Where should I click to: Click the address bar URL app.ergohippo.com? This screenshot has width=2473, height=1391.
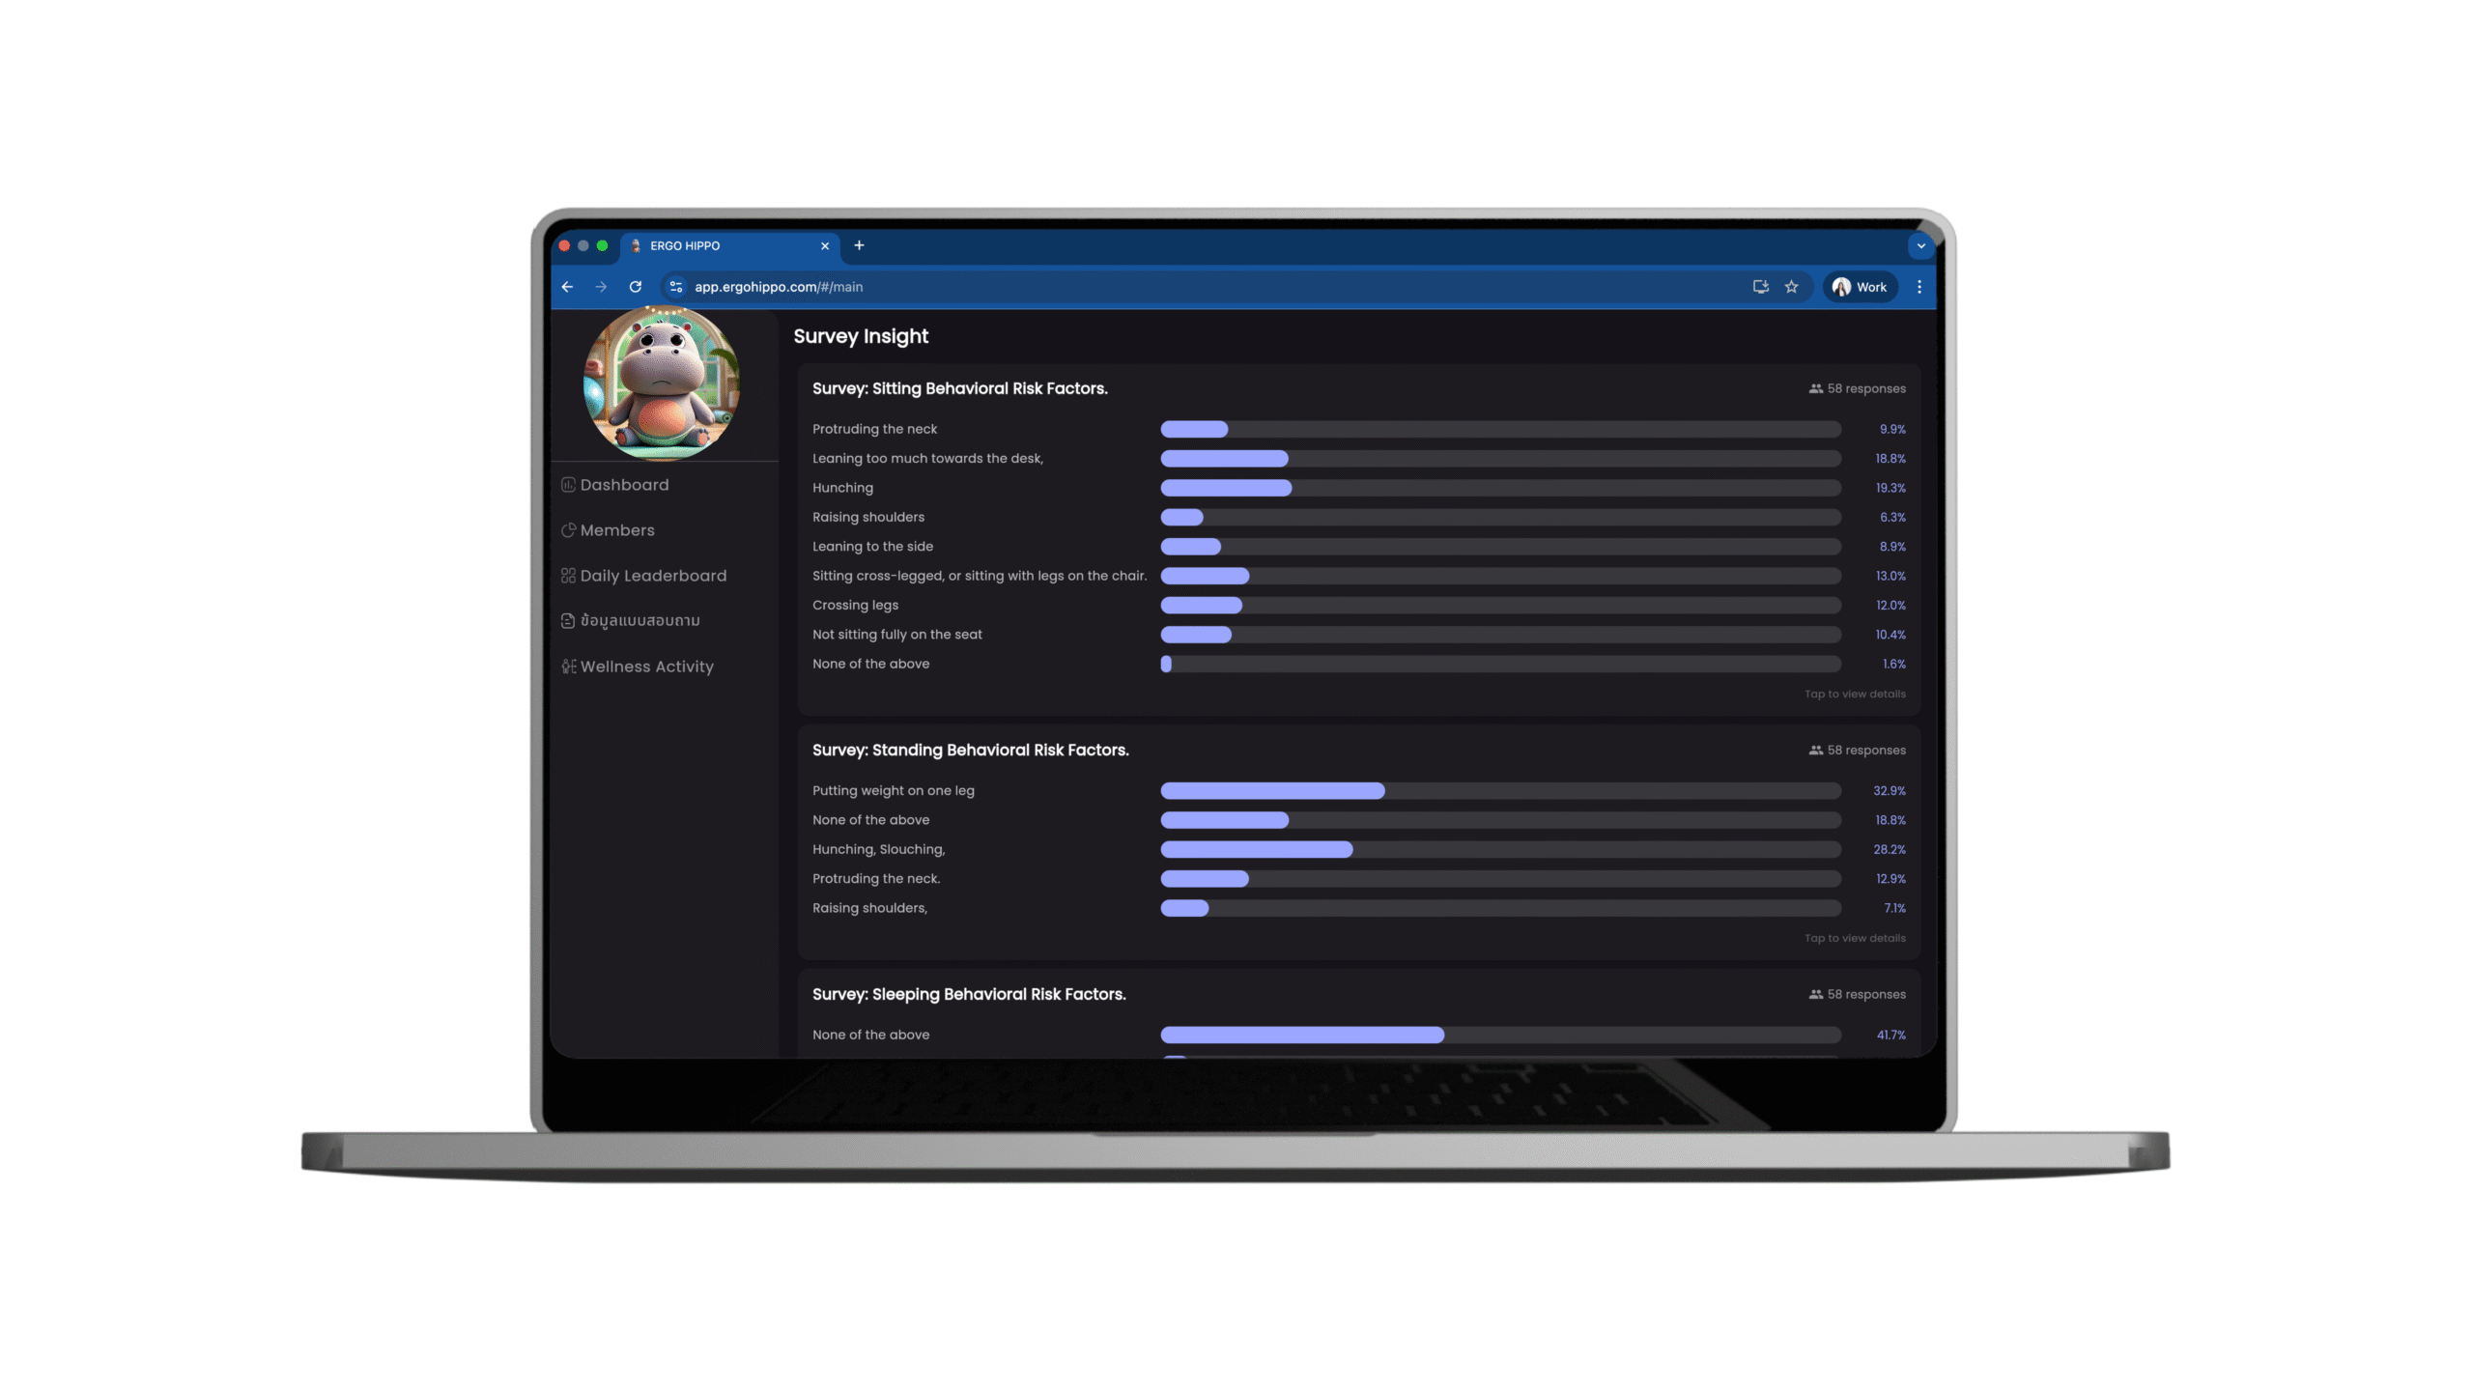coord(778,287)
